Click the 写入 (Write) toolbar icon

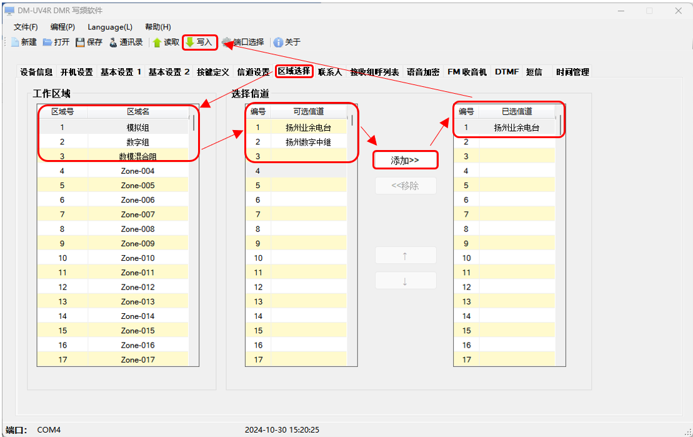[x=190, y=43]
